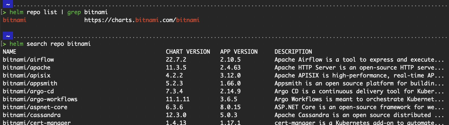Click appsmith app version 1.66.0

[x=230, y=83]
